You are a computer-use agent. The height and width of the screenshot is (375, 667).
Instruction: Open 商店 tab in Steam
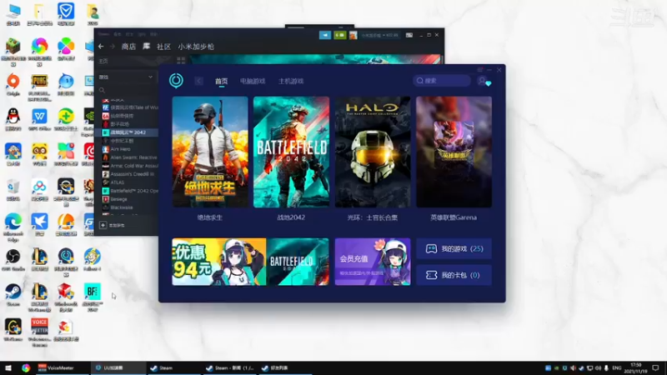point(128,47)
